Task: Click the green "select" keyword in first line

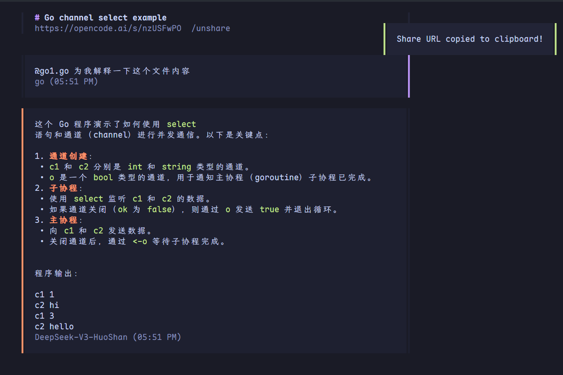Action: tap(181, 124)
